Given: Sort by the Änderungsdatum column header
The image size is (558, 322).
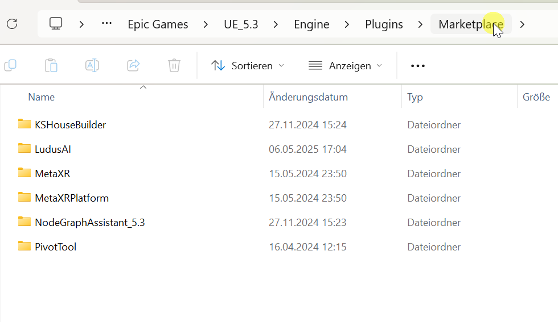Looking at the screenshot, I should click(x=308, y=97).
